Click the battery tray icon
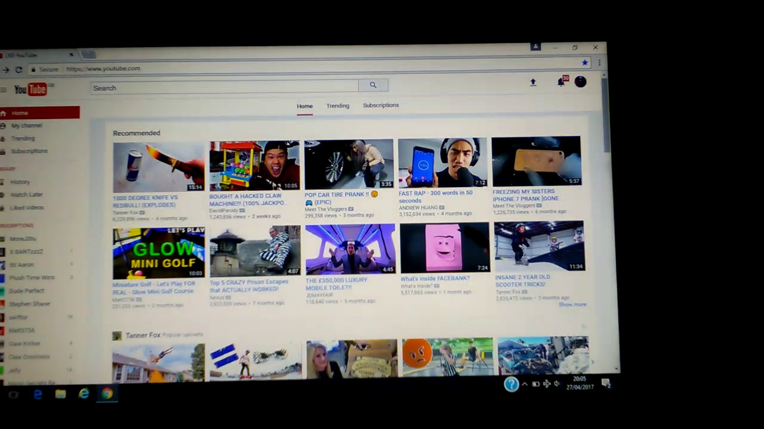Screen dimensions: 764x429 click(x=535, y=384)
